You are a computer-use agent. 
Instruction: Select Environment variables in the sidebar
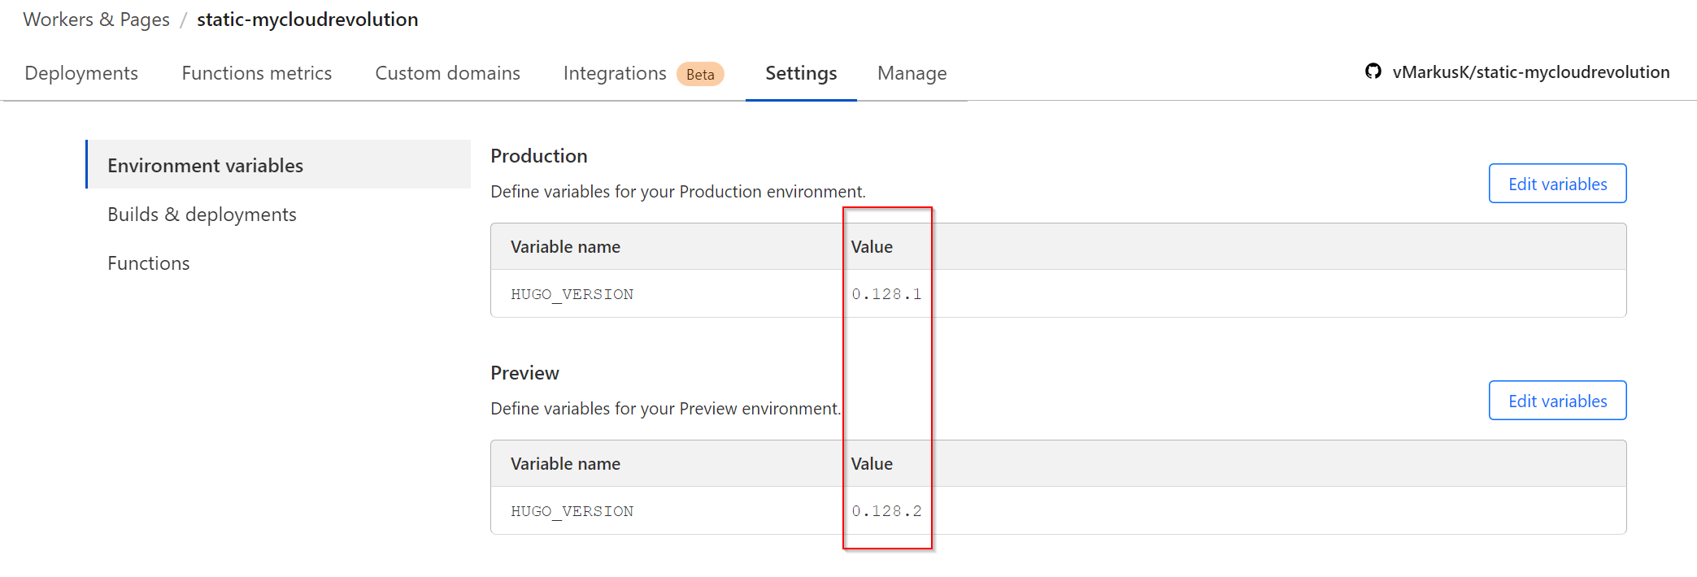tap(205, 166)
